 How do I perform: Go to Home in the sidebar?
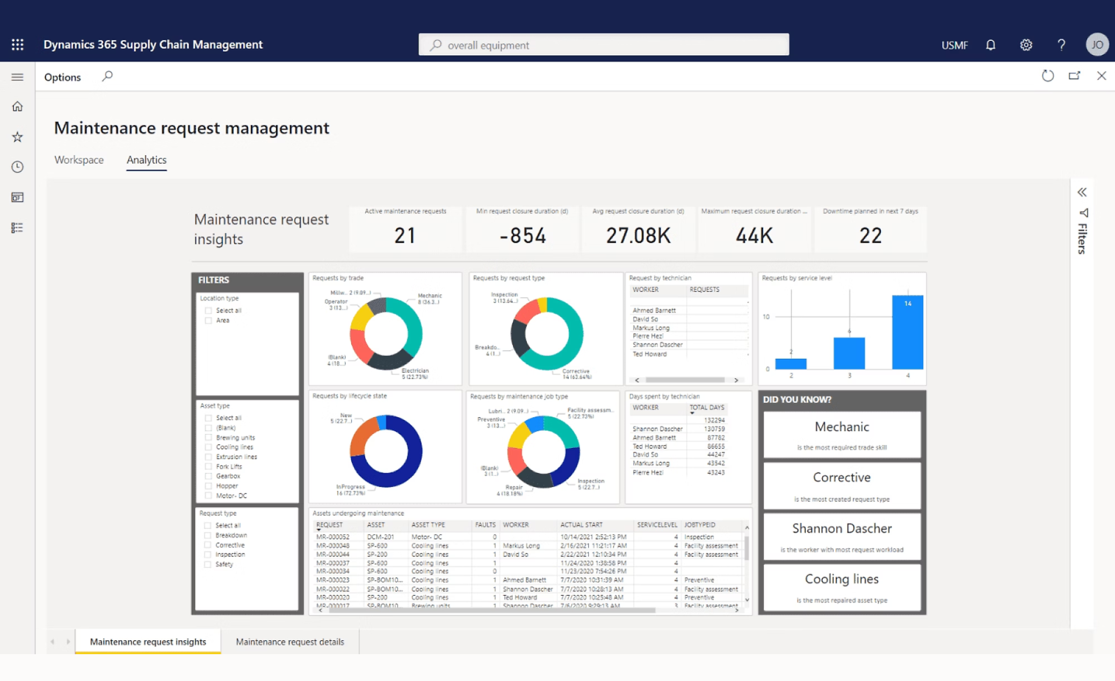click(17, 106)
